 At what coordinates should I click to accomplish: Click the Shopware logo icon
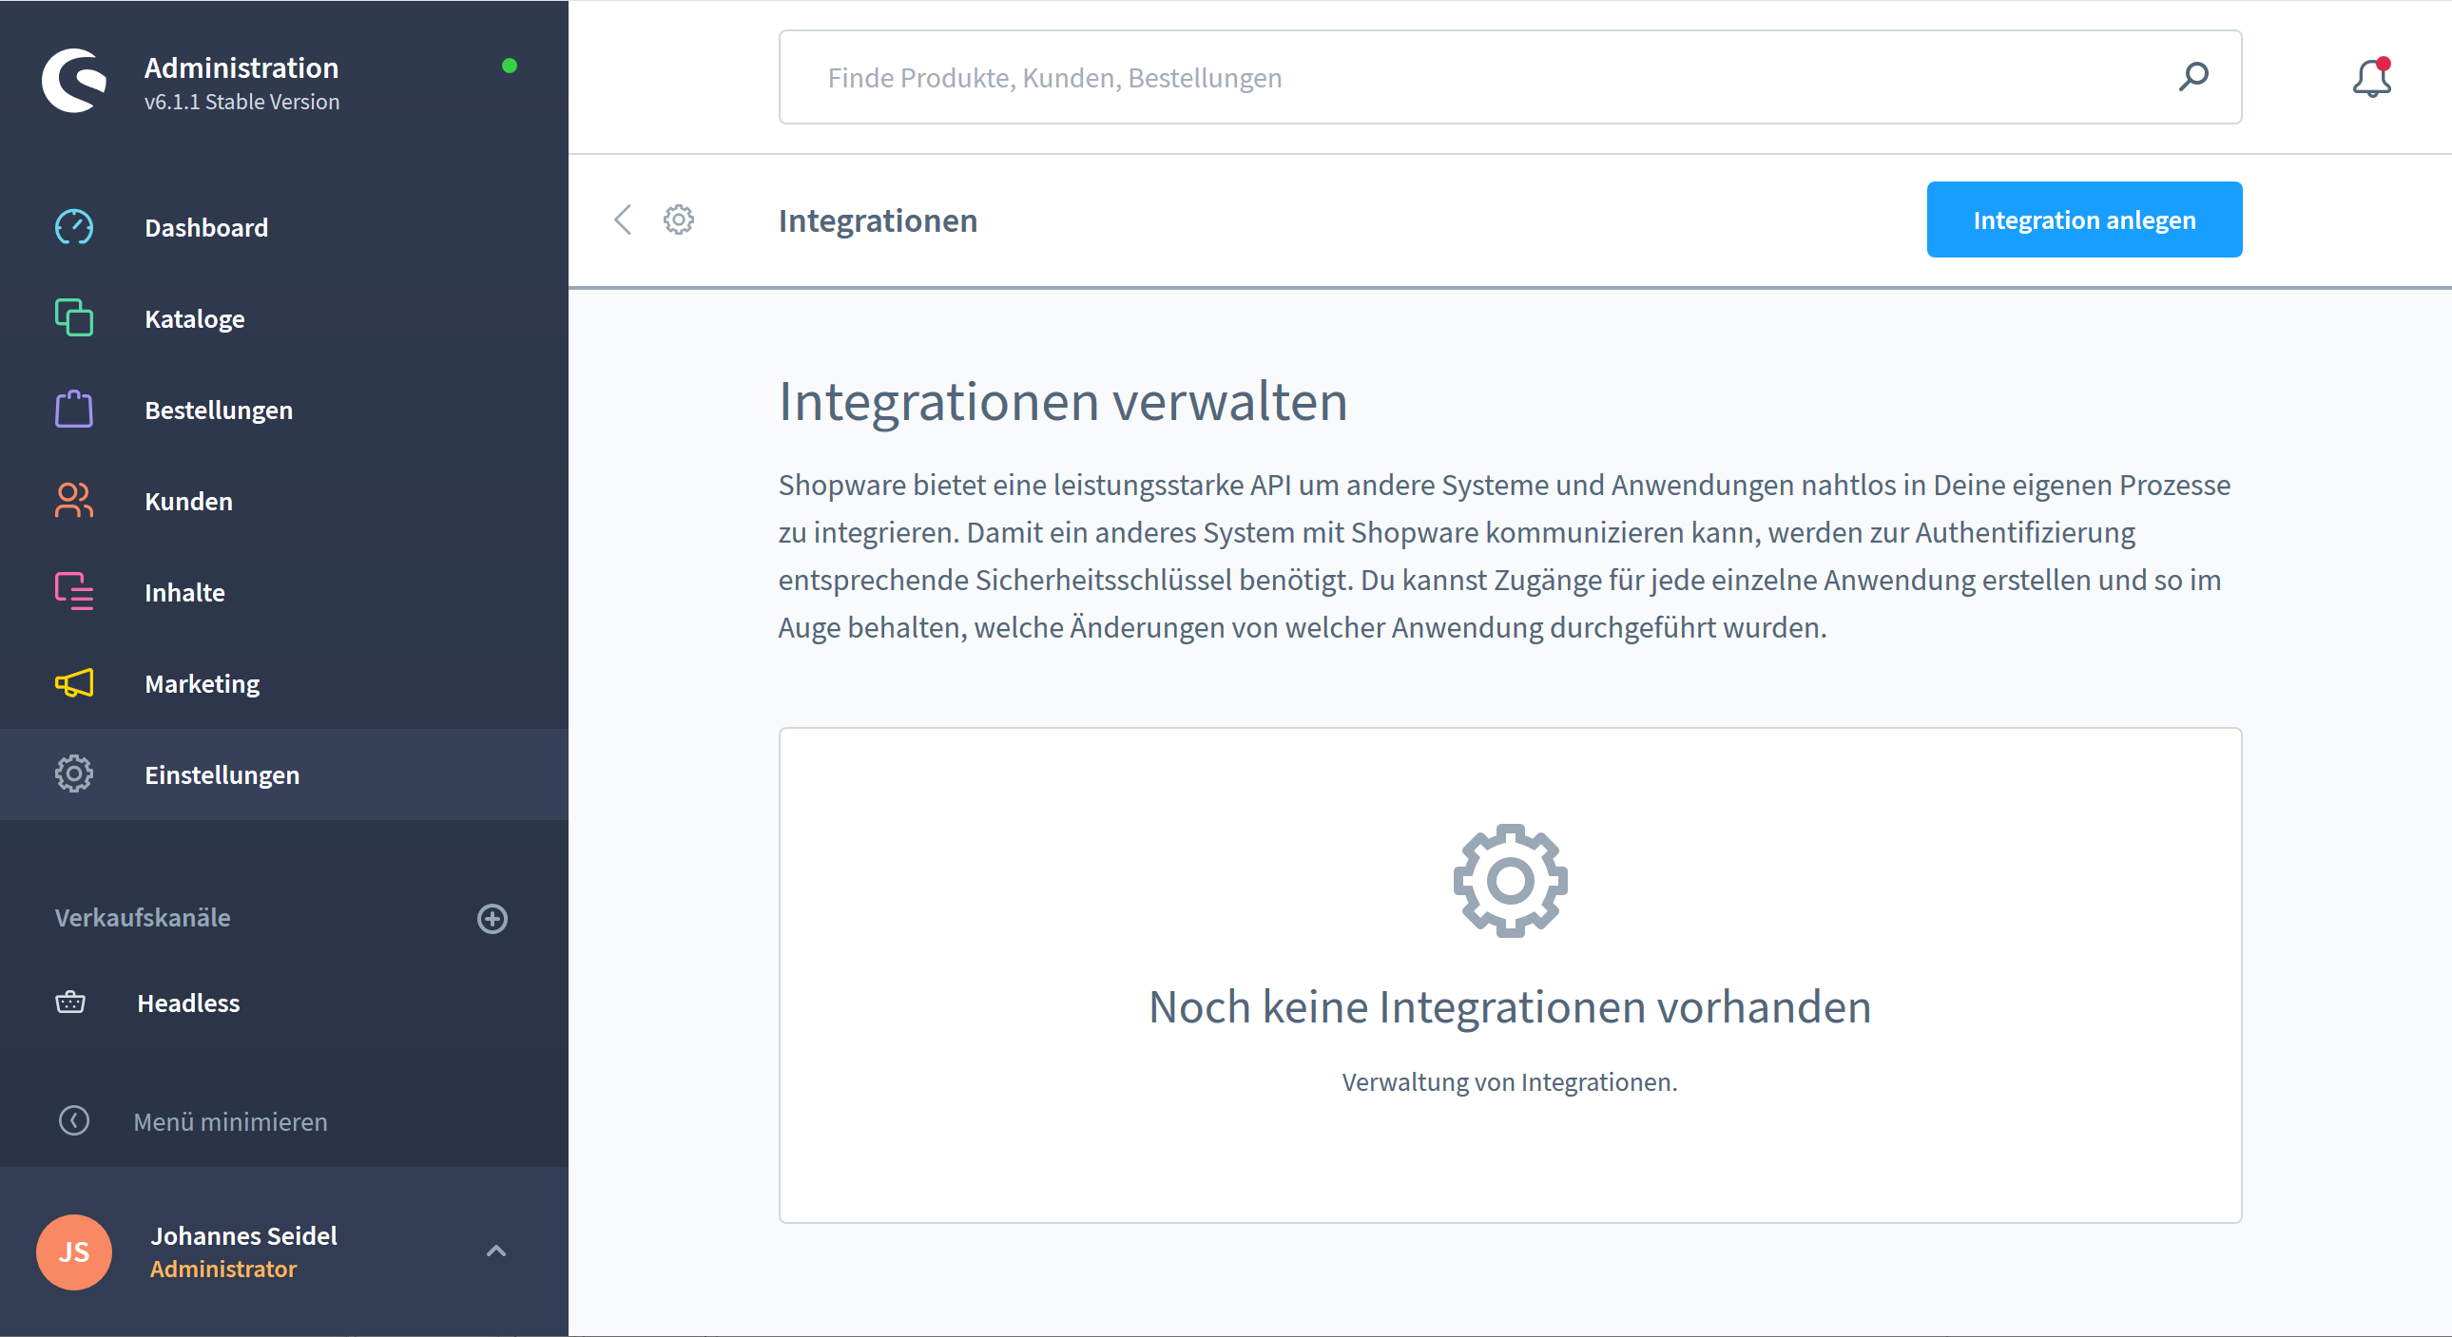tap(73, 81)
